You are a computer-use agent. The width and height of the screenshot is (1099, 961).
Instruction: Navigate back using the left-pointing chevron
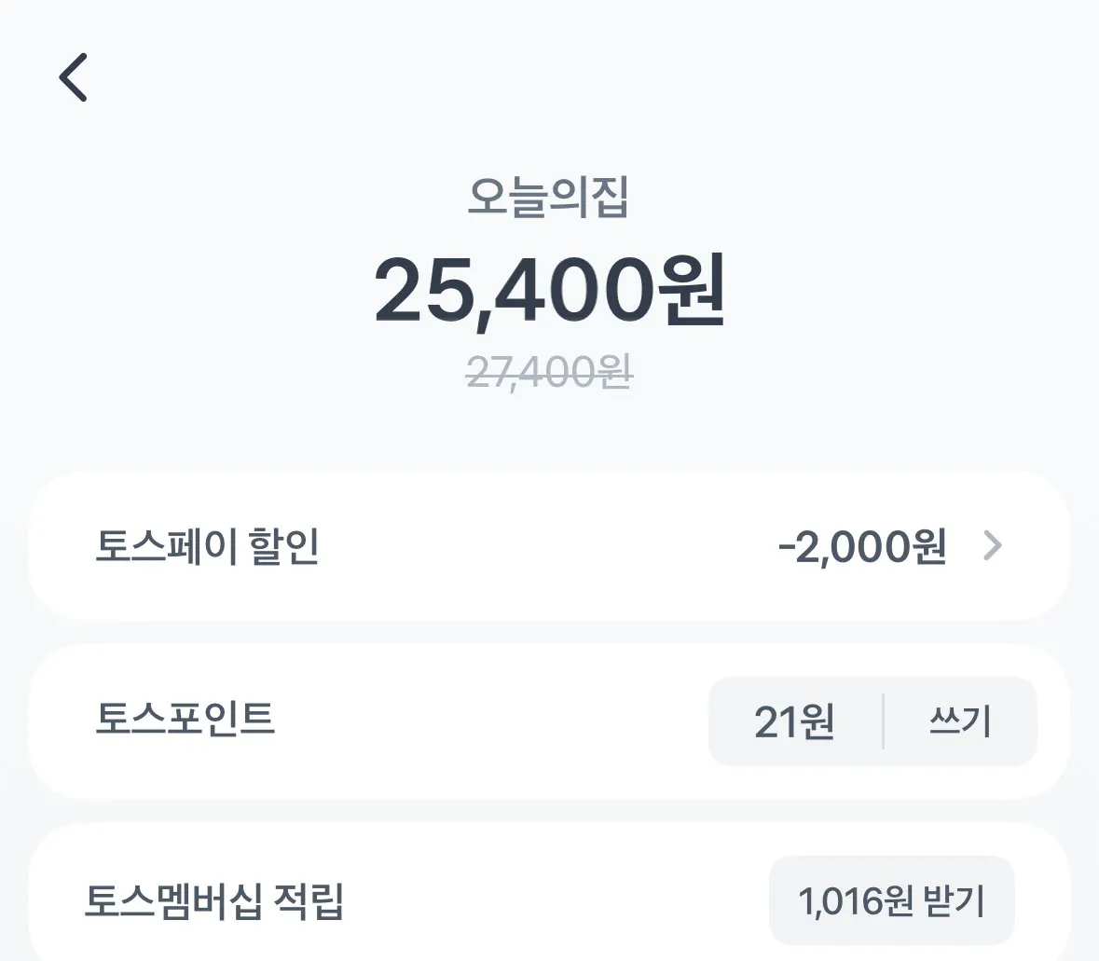tap(73, 76)
